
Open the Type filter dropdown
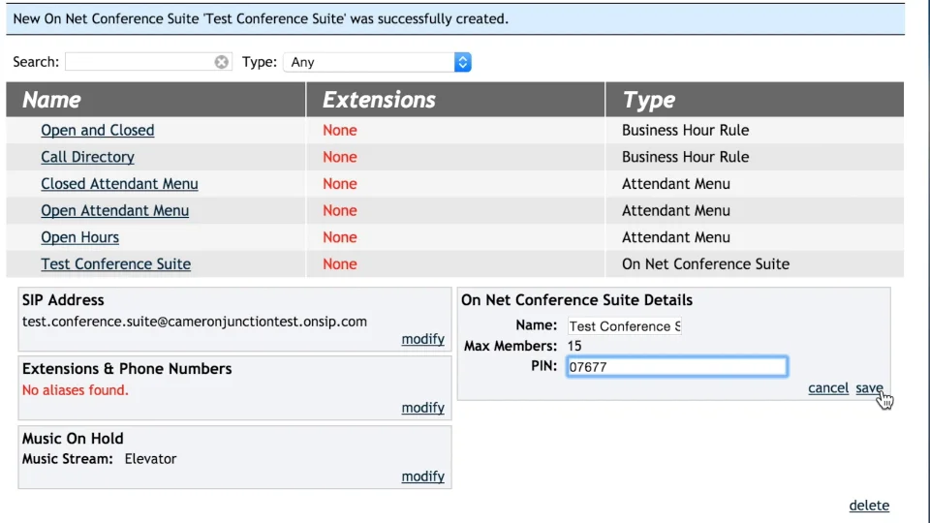[377, 62]
